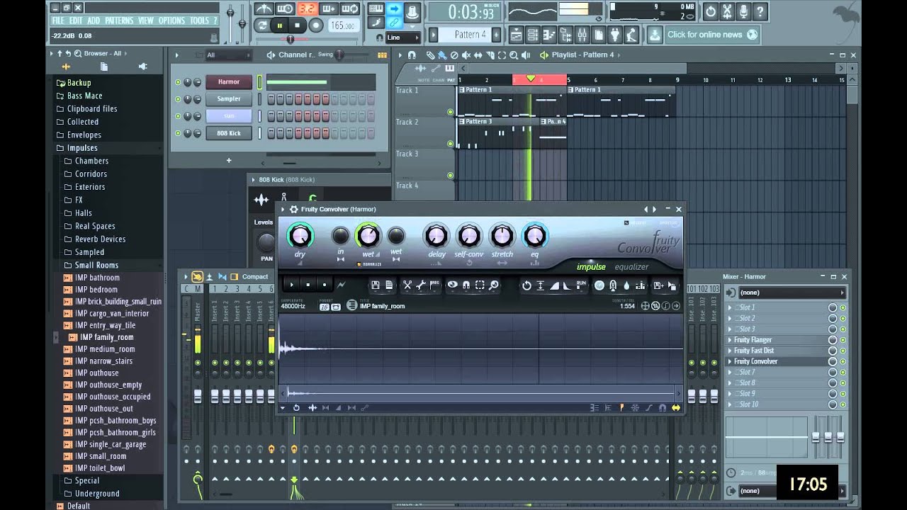Adjust the Convolver dry knob
The width and height of the screenshot is (907, 510).
[300, 235]
